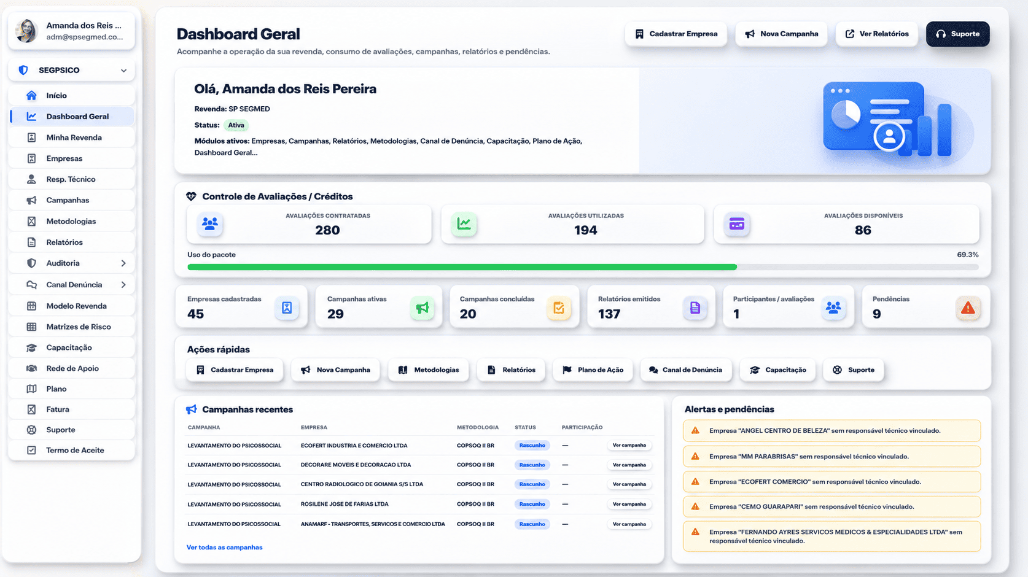
Task: Click the top Cadastrar Empresa button
Action: [x=676, y=34]
